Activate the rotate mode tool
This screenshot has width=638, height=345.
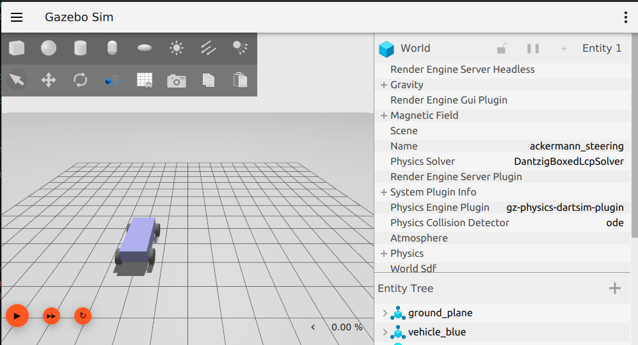80,80
